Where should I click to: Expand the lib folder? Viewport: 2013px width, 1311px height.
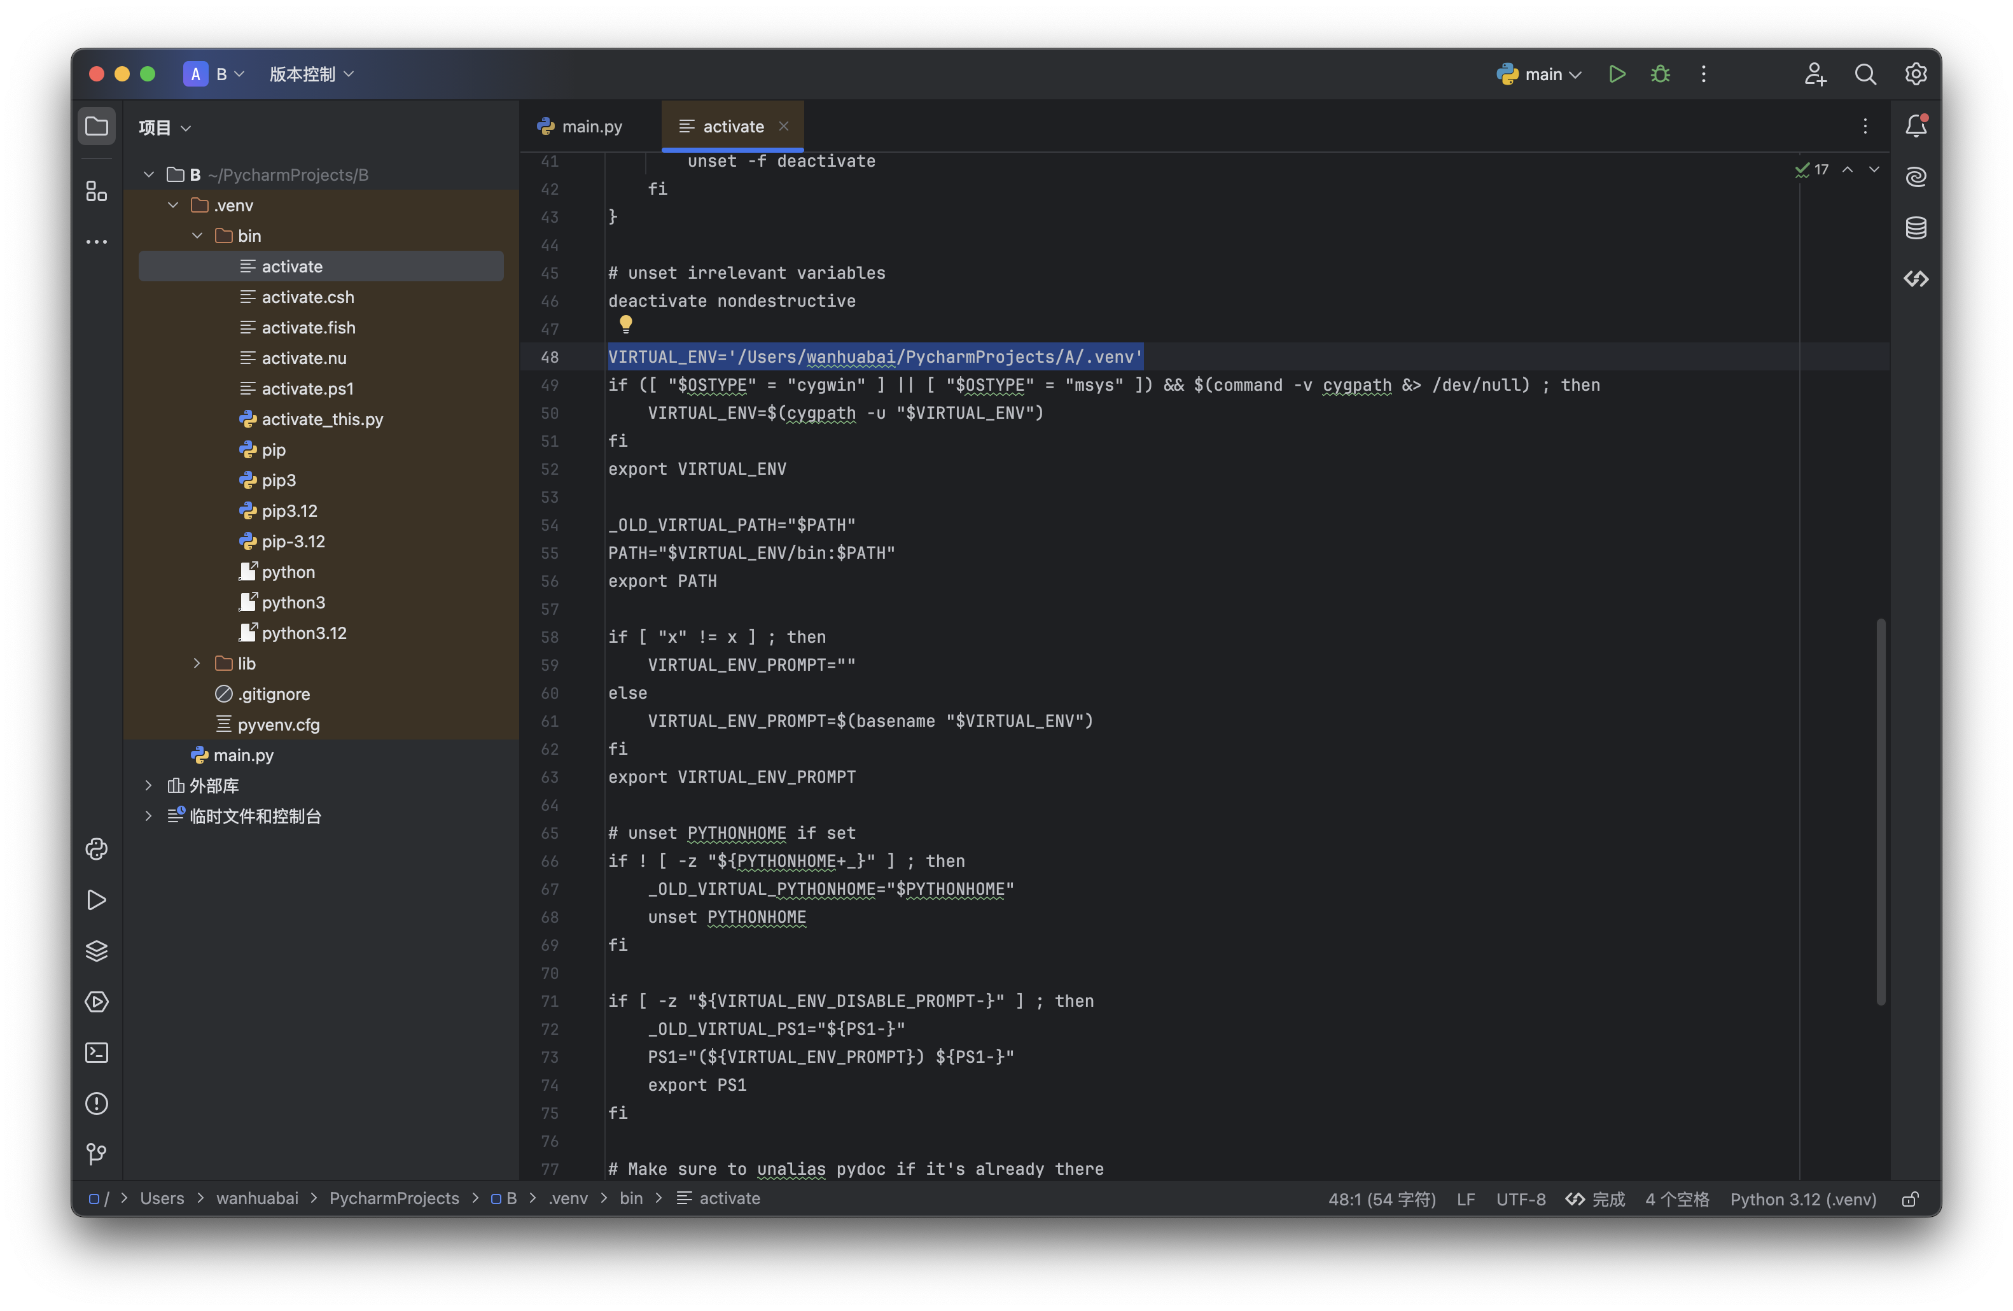pyautogui.click(x=197, y=664)
